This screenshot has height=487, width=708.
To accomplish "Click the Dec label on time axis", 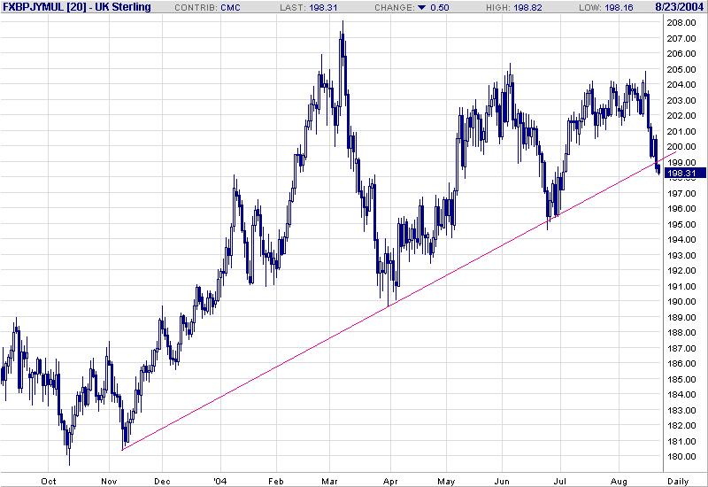I will coord(162,481).
